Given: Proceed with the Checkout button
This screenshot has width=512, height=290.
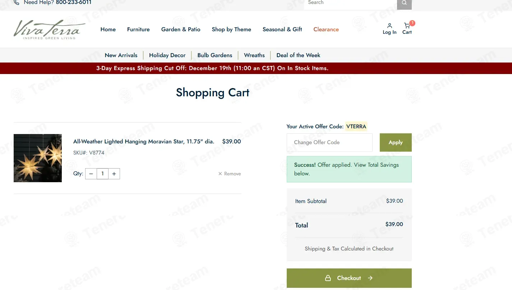Looking at the screenshot, I should coord(349,278).
